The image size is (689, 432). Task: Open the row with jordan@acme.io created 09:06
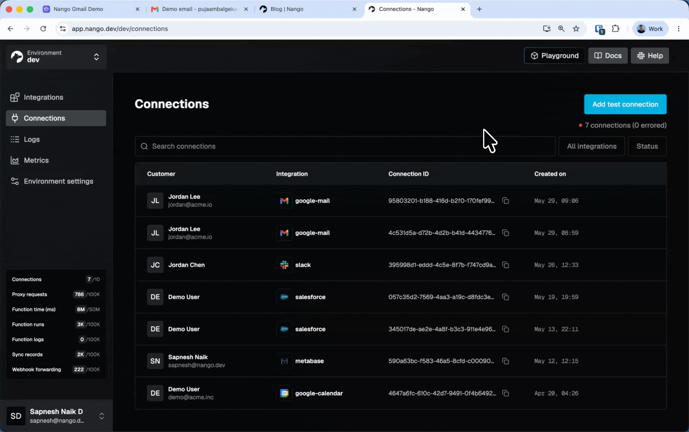click(x=401, y=201)
